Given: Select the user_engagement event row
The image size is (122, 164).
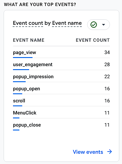Looking at the screenshot, I should click(x=61, y=64).
